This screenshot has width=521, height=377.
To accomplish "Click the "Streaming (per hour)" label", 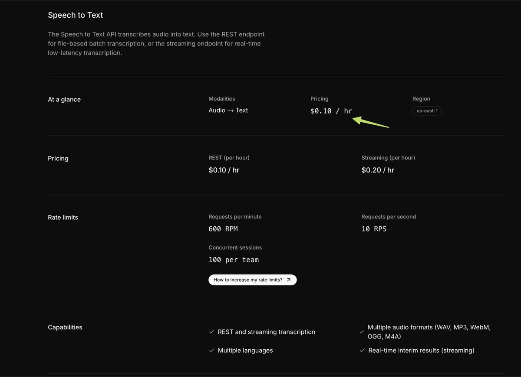I will [x=388, y=158].
